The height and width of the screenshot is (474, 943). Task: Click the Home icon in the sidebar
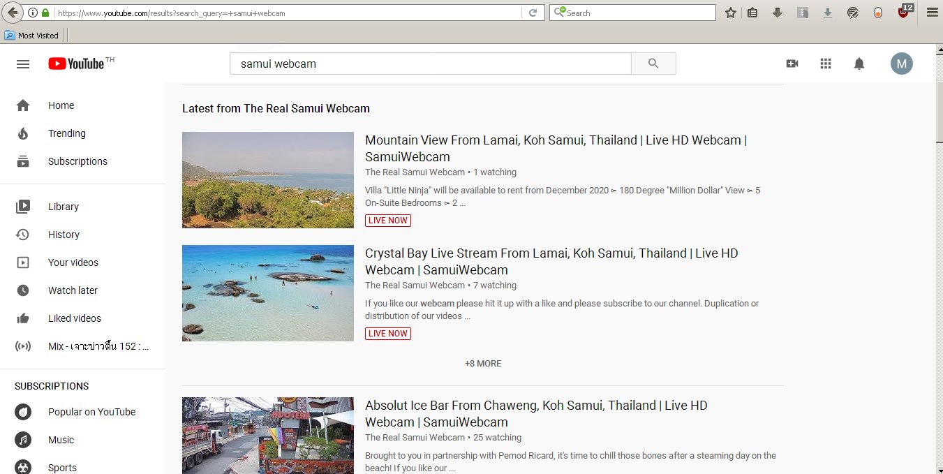23,105
